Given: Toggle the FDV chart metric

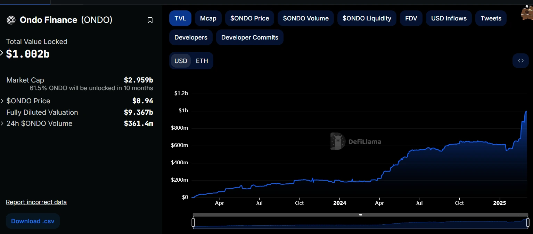Looking at the screenshot, I should 411,18.
